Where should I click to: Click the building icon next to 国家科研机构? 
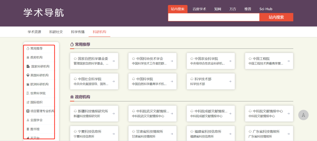click(28, 66)
